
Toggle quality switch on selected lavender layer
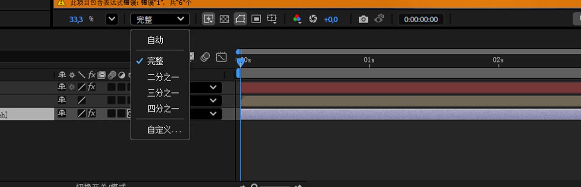[82, 113]
